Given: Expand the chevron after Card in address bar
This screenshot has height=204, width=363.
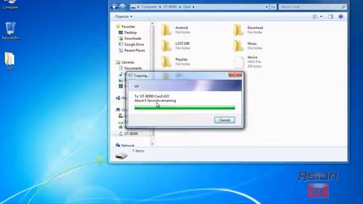Looking at the screenshot, I should pyautogui.click(x=193, y=7).
